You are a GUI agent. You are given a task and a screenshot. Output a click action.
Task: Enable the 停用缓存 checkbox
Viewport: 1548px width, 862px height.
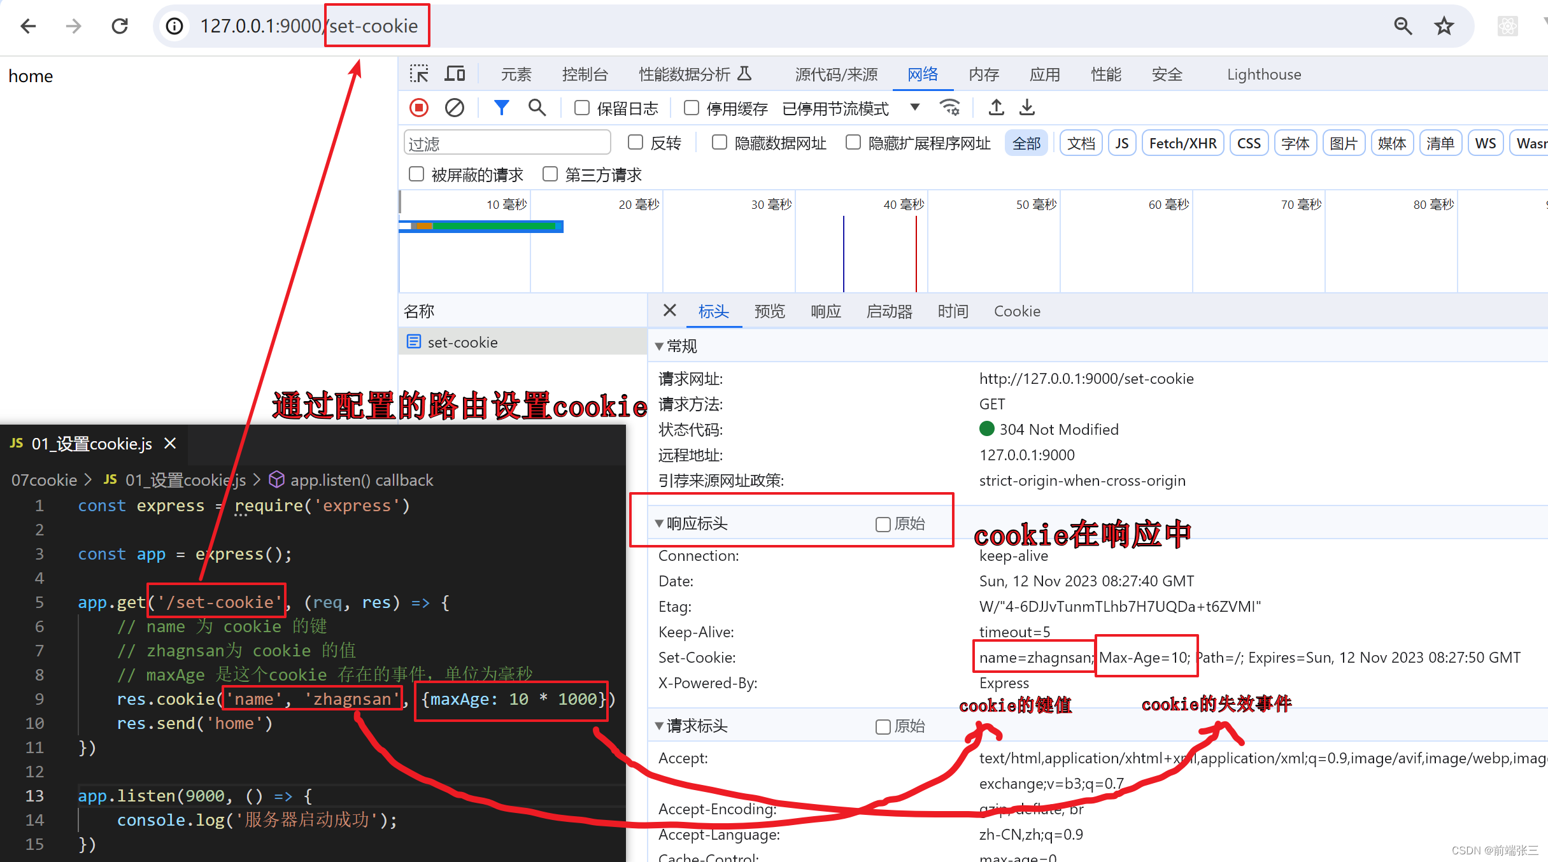coord(691,108)
